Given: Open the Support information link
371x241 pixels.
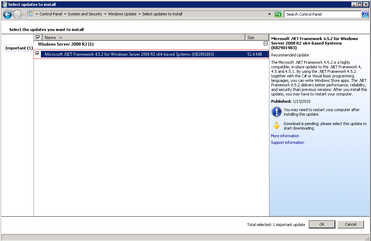Looking at the screenshot, I should click(x=287, y=142).
